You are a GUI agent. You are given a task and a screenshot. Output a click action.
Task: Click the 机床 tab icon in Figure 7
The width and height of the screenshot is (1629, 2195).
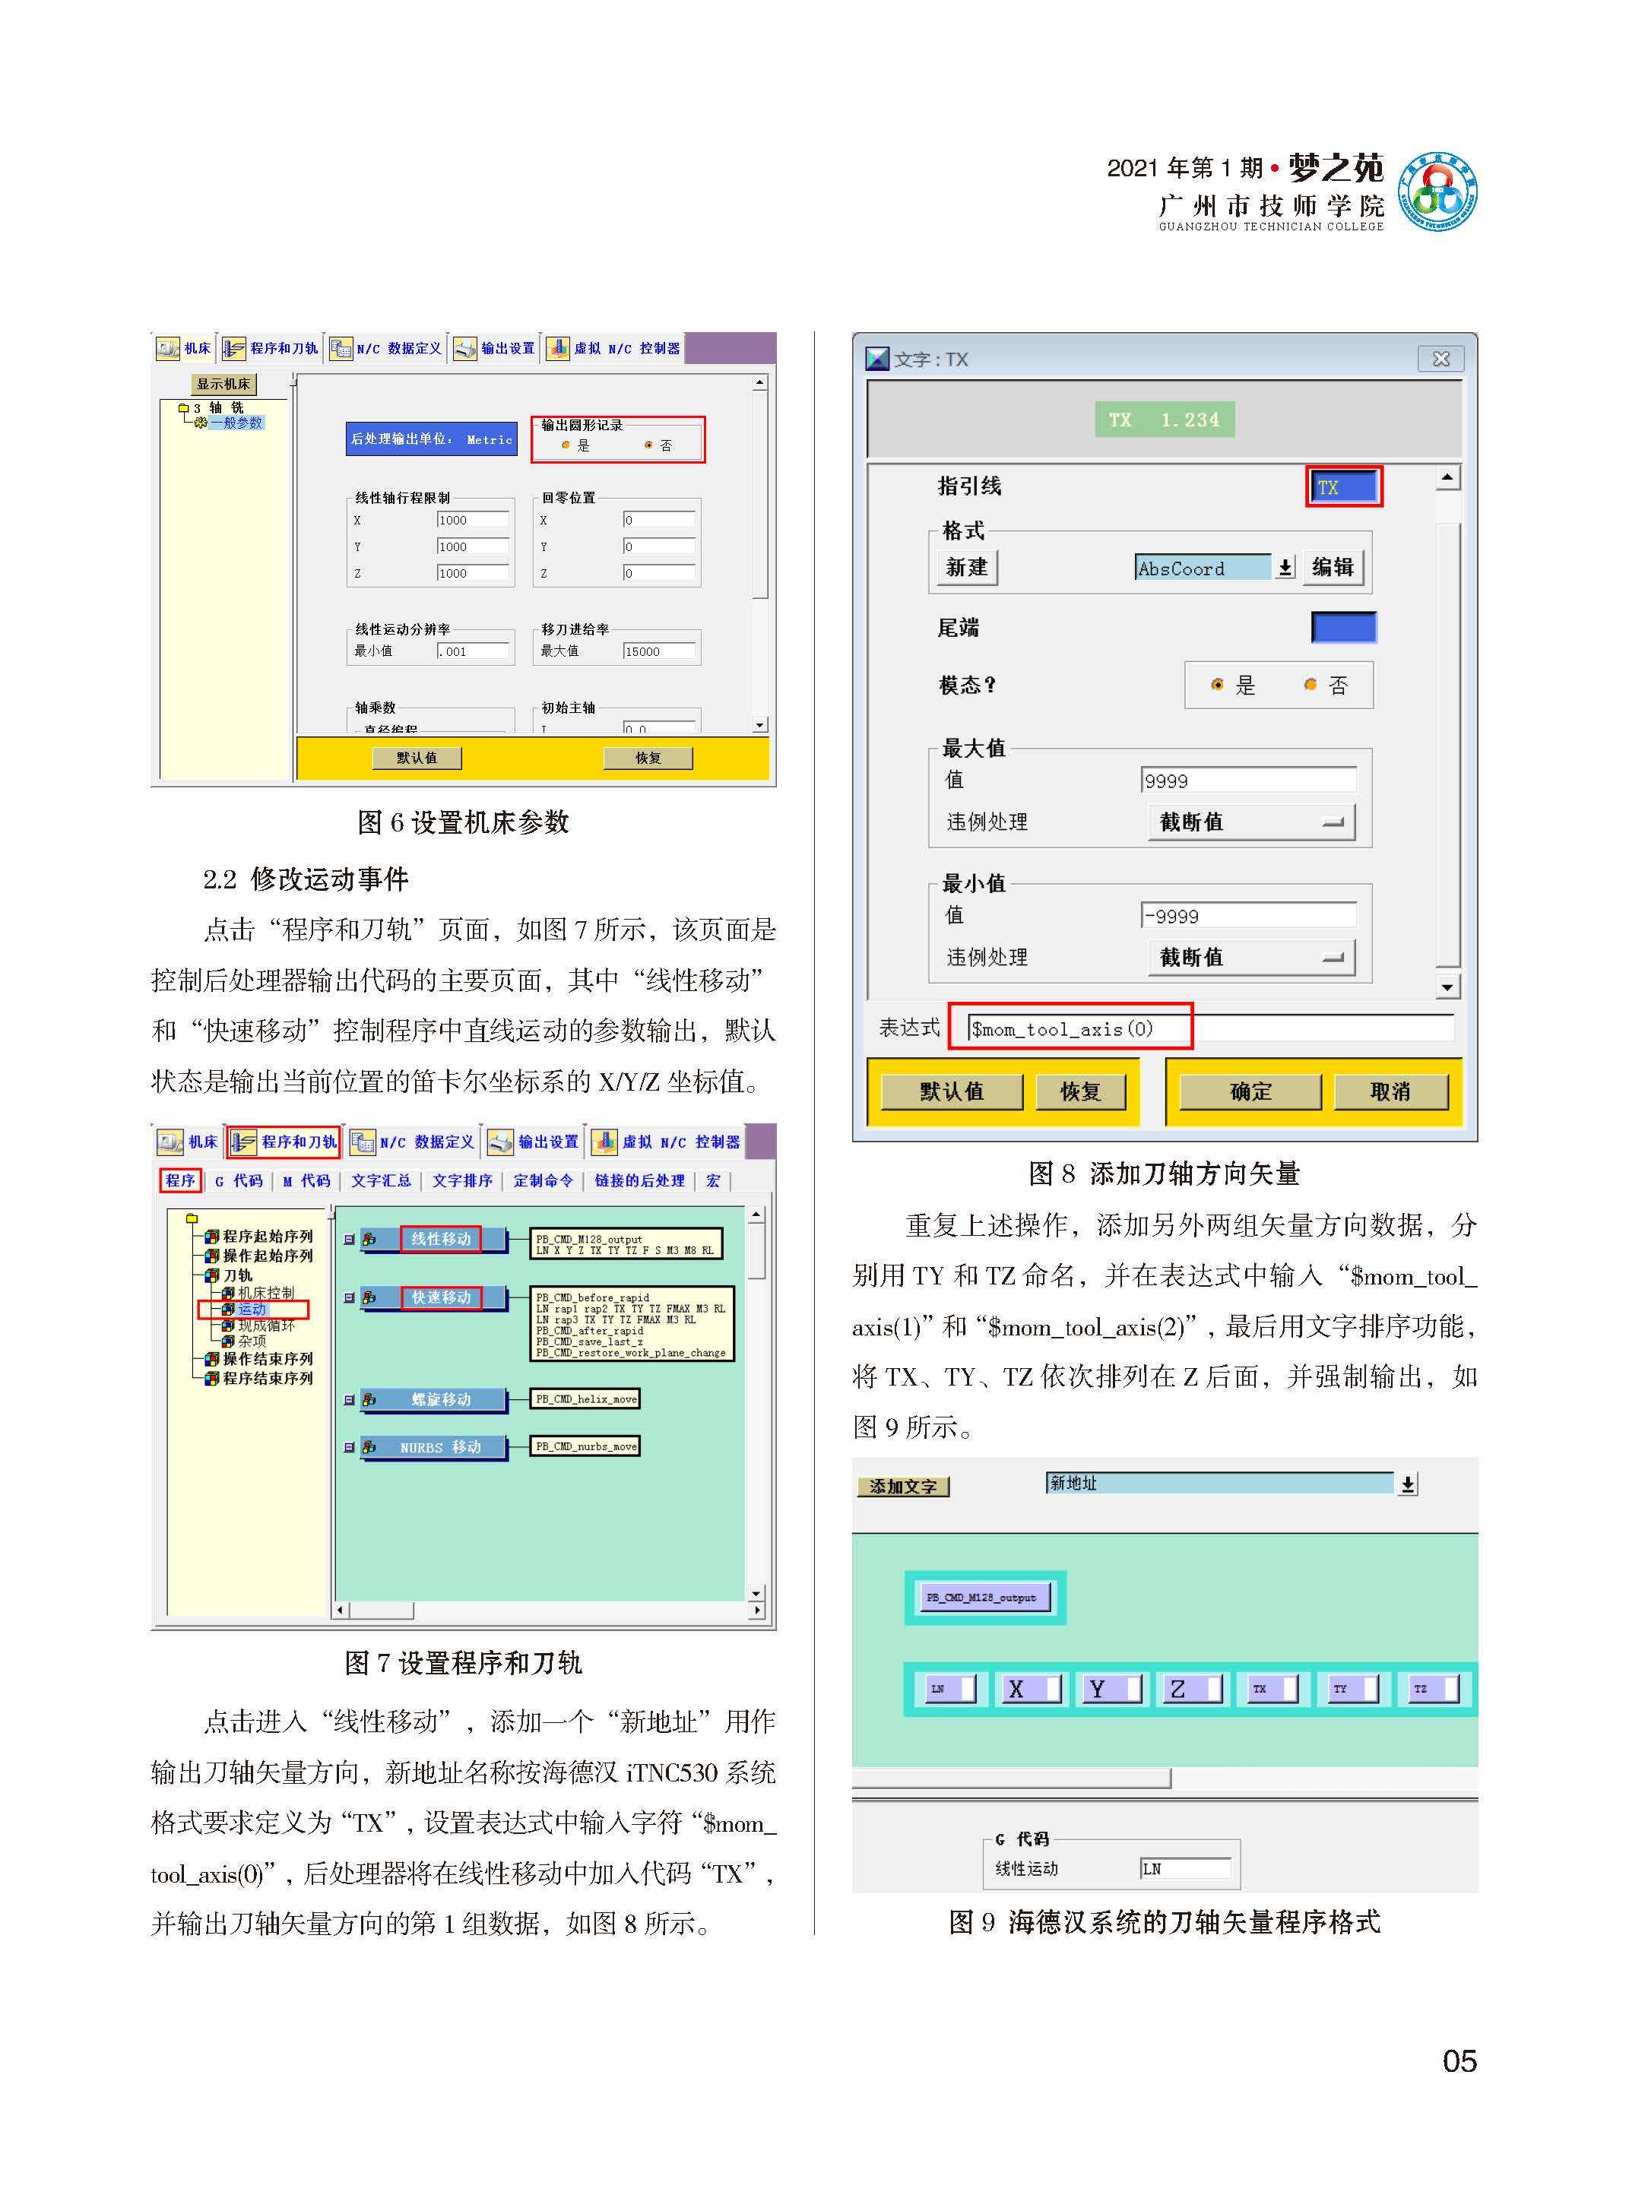(170, 1142)
